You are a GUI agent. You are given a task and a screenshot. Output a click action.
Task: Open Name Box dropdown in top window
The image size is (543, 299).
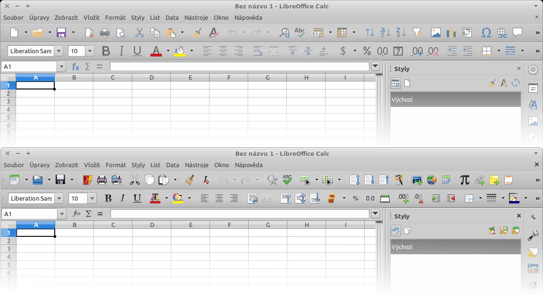pyautogui.click(x=61, y=66)
